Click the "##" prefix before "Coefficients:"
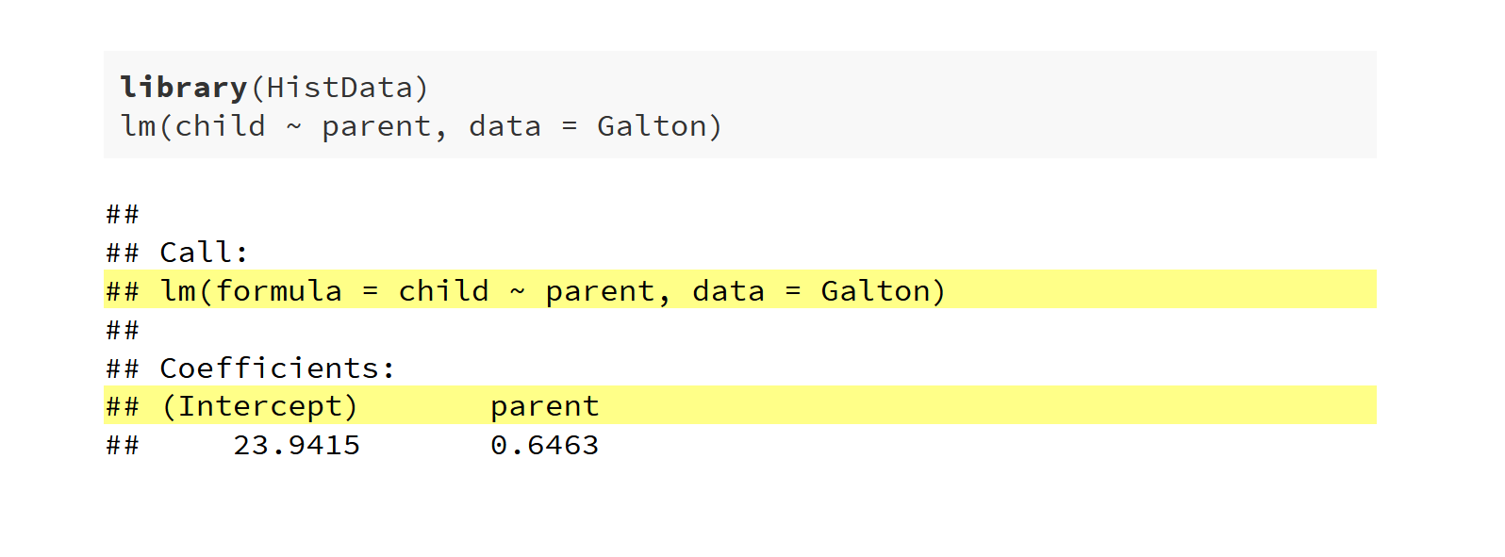The image size is (1505, 557). pos(123,369)
